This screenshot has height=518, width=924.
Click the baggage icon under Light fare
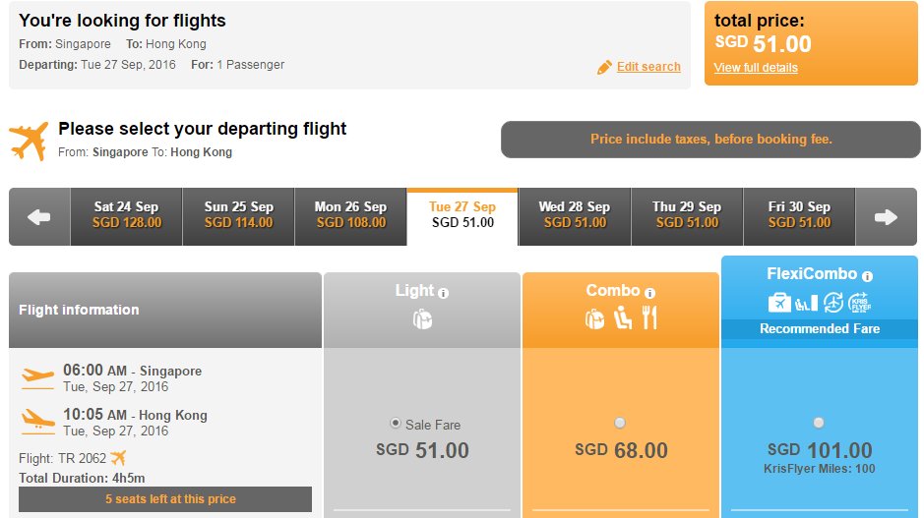(422, 319)
